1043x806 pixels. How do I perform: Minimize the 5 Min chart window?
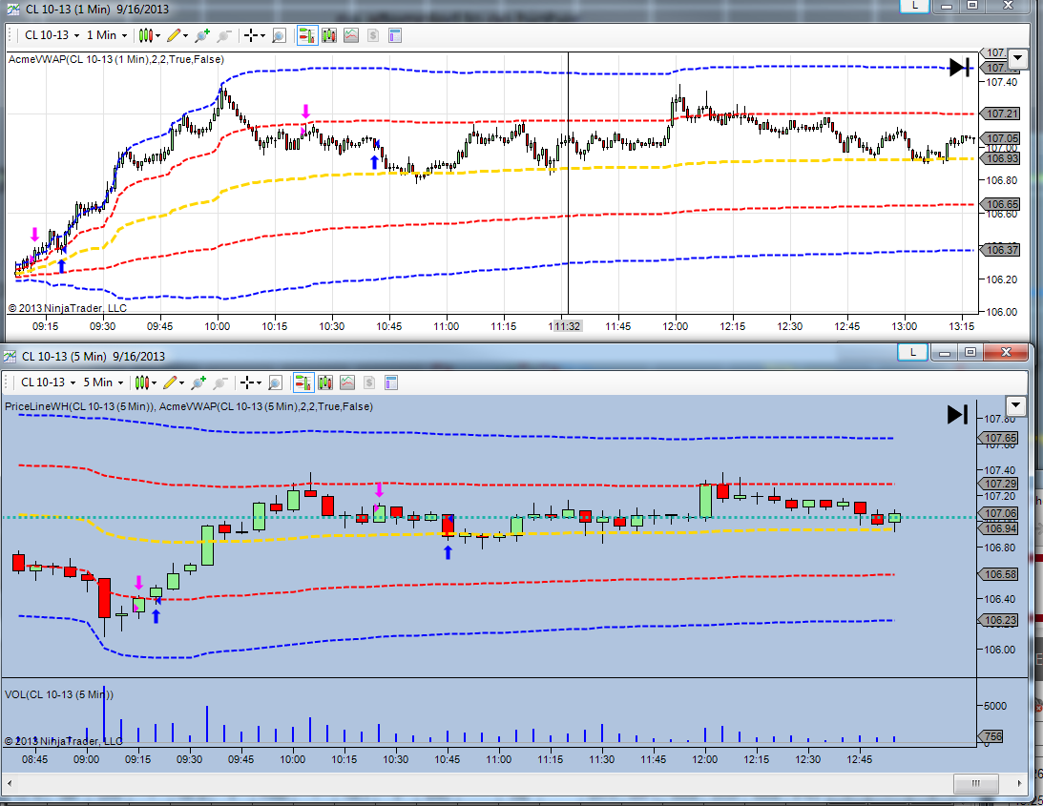945,352
